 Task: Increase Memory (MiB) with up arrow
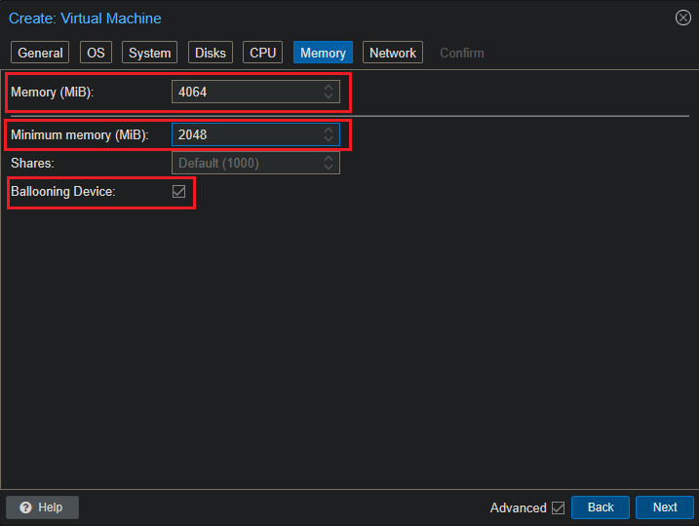pyautogui.click(x=329, y=88)
